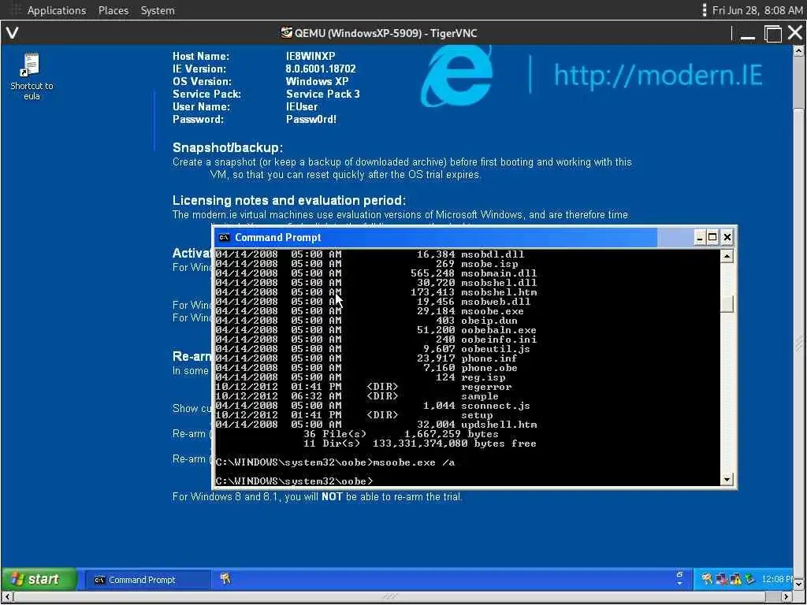Image resolution: width=807 pixels, height=605 pixels.
Task: Maximize the TigerVNC window
Action: pos(772,34)
